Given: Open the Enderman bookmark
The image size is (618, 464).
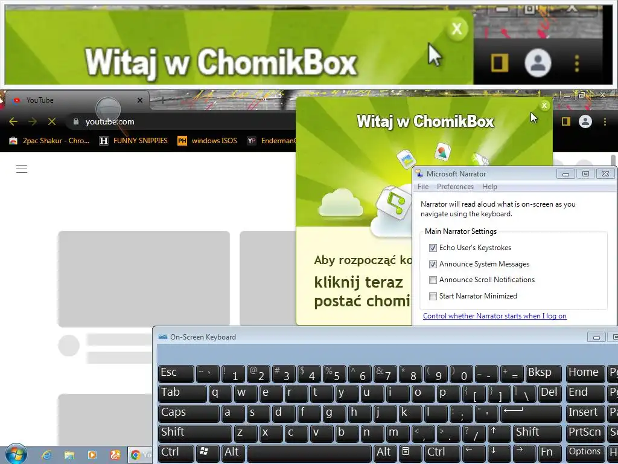Looking at the screenshot, I should coord(272,140).
